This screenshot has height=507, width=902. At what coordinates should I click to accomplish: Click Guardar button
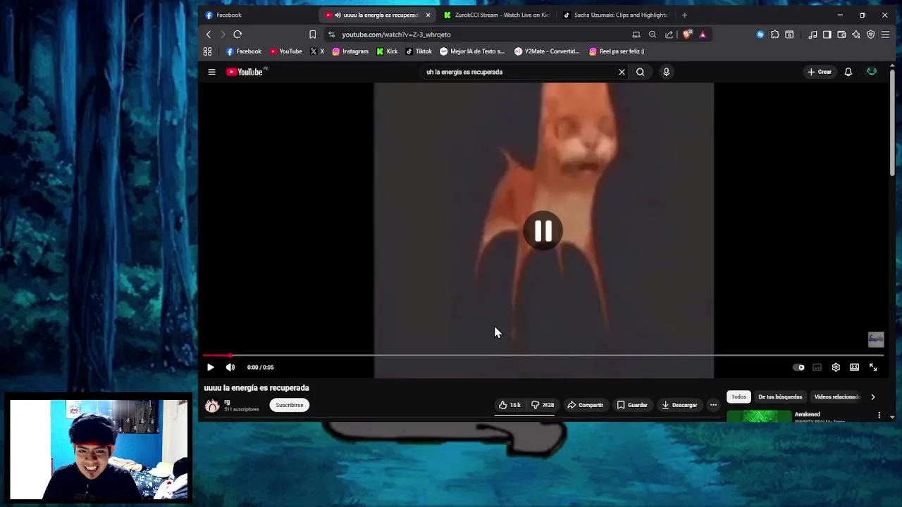pyautogui.click(x=632, y=405)
